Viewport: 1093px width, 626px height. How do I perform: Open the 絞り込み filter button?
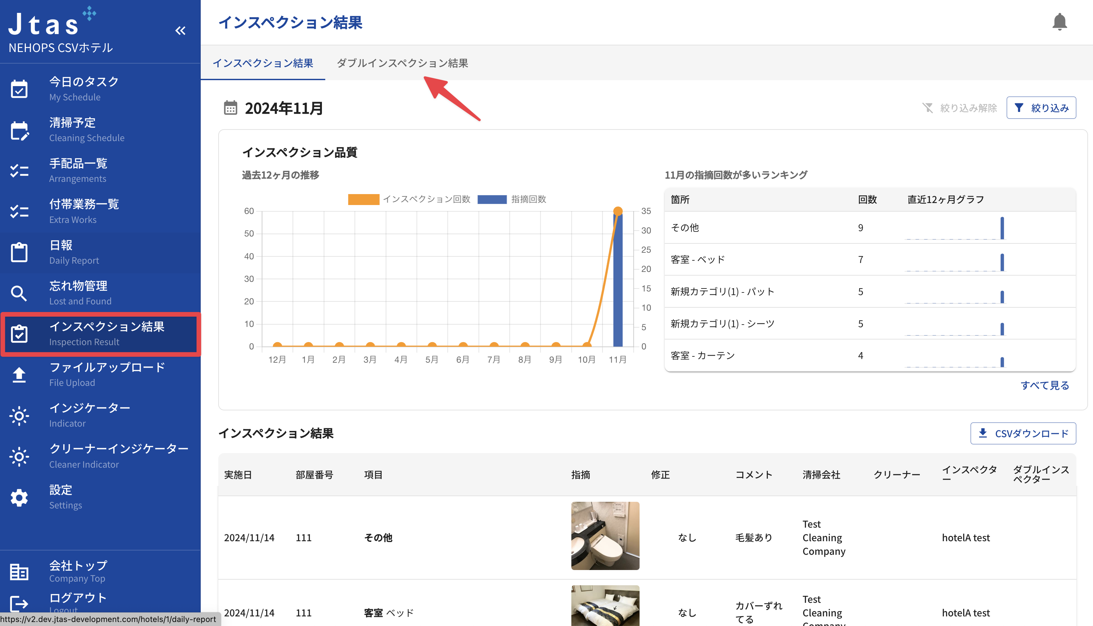point(1041,108)
